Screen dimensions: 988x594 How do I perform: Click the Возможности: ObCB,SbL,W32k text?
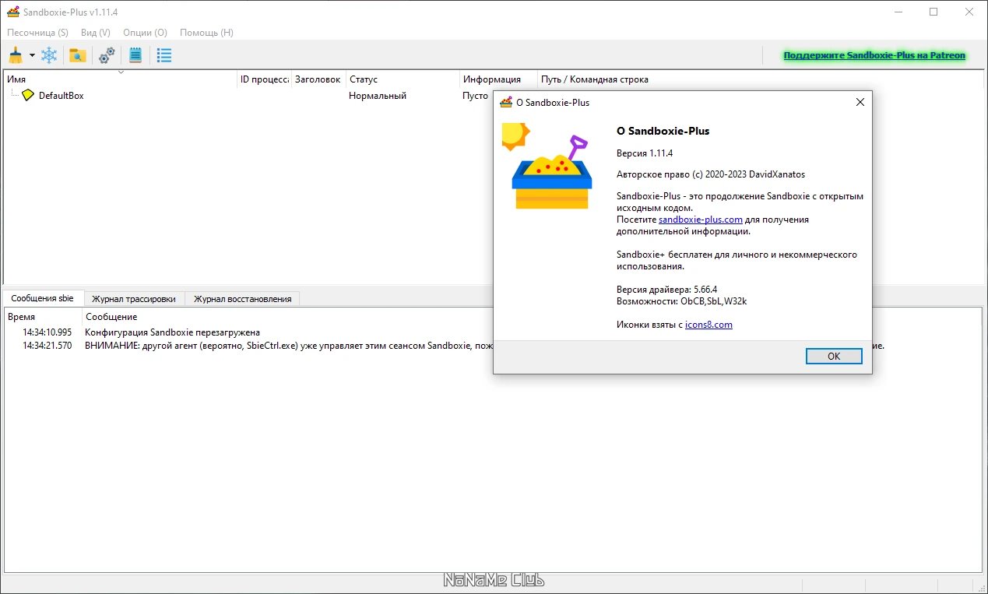pyautogui.click(x=681, y=301)
